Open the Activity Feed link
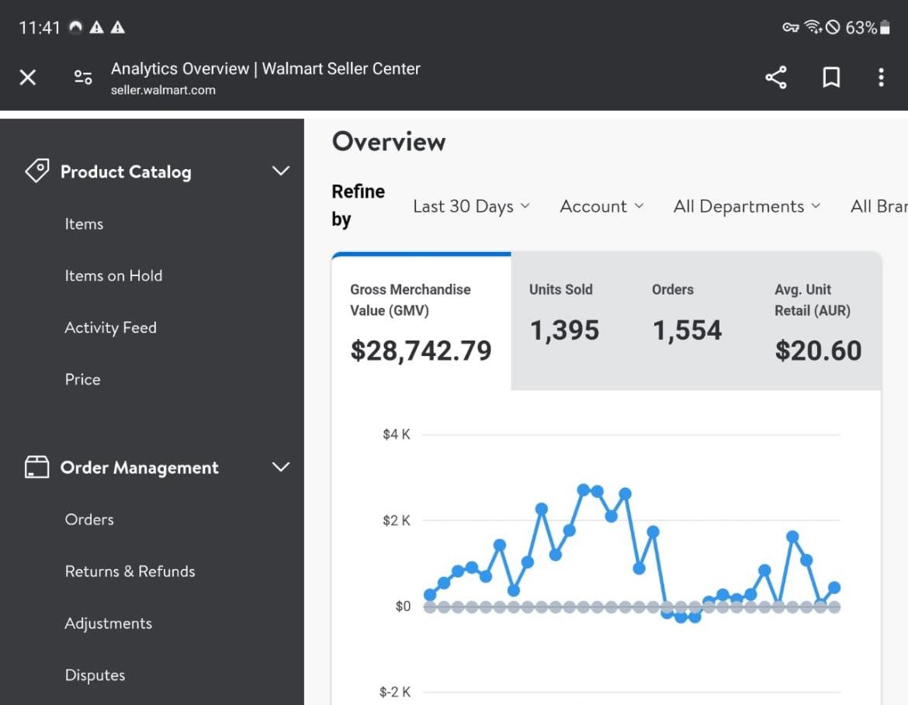The width and height of the screenshot is (908, 705). pos(110,327)
